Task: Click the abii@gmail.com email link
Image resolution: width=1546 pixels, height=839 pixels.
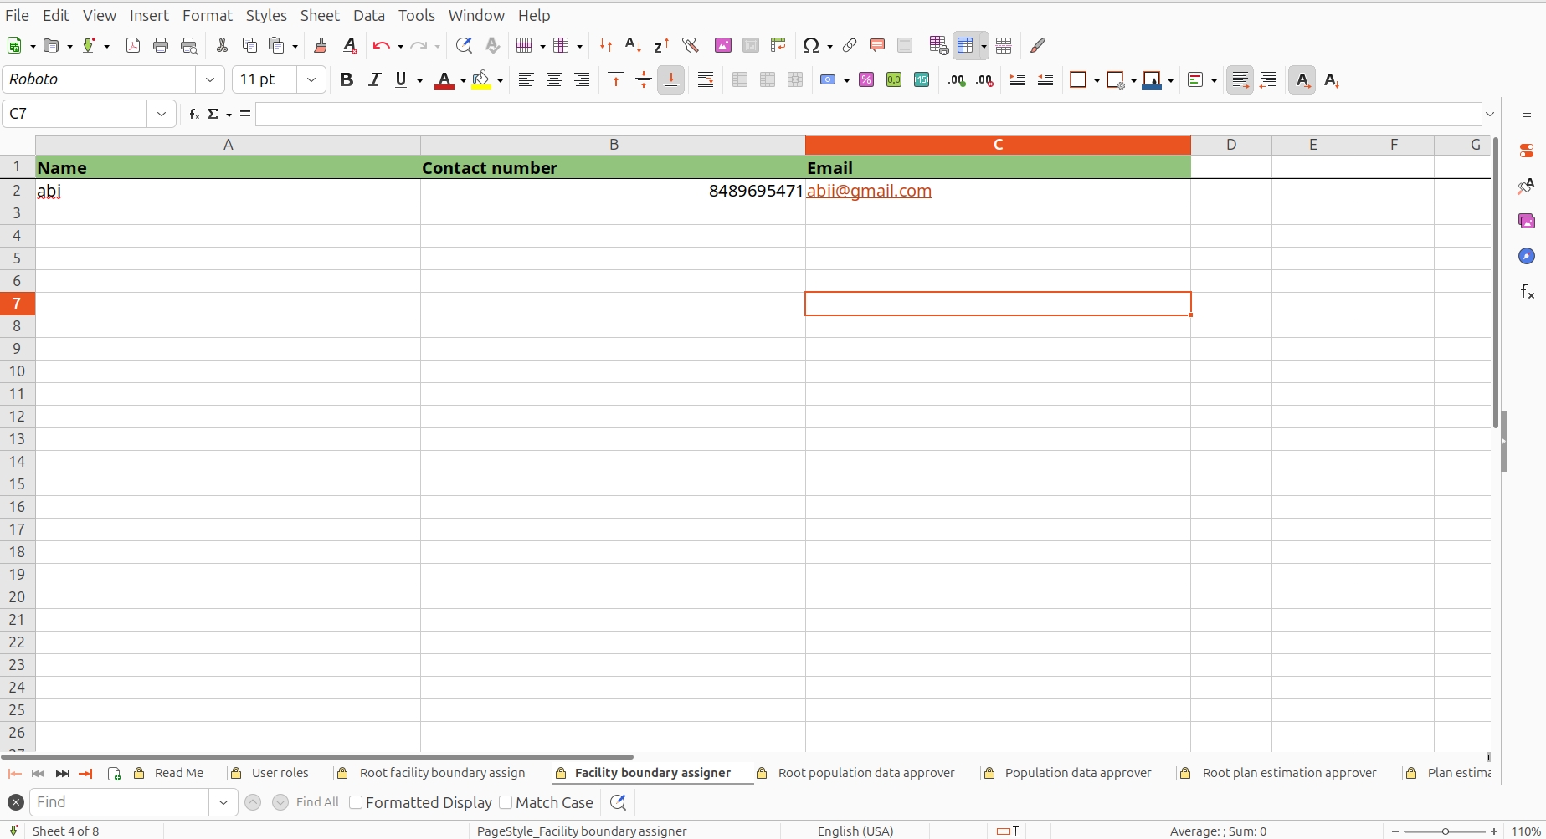Action: coord(869,191)
